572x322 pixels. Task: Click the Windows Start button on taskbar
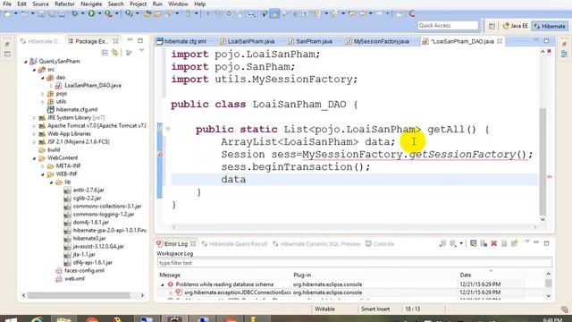[11, 319]
